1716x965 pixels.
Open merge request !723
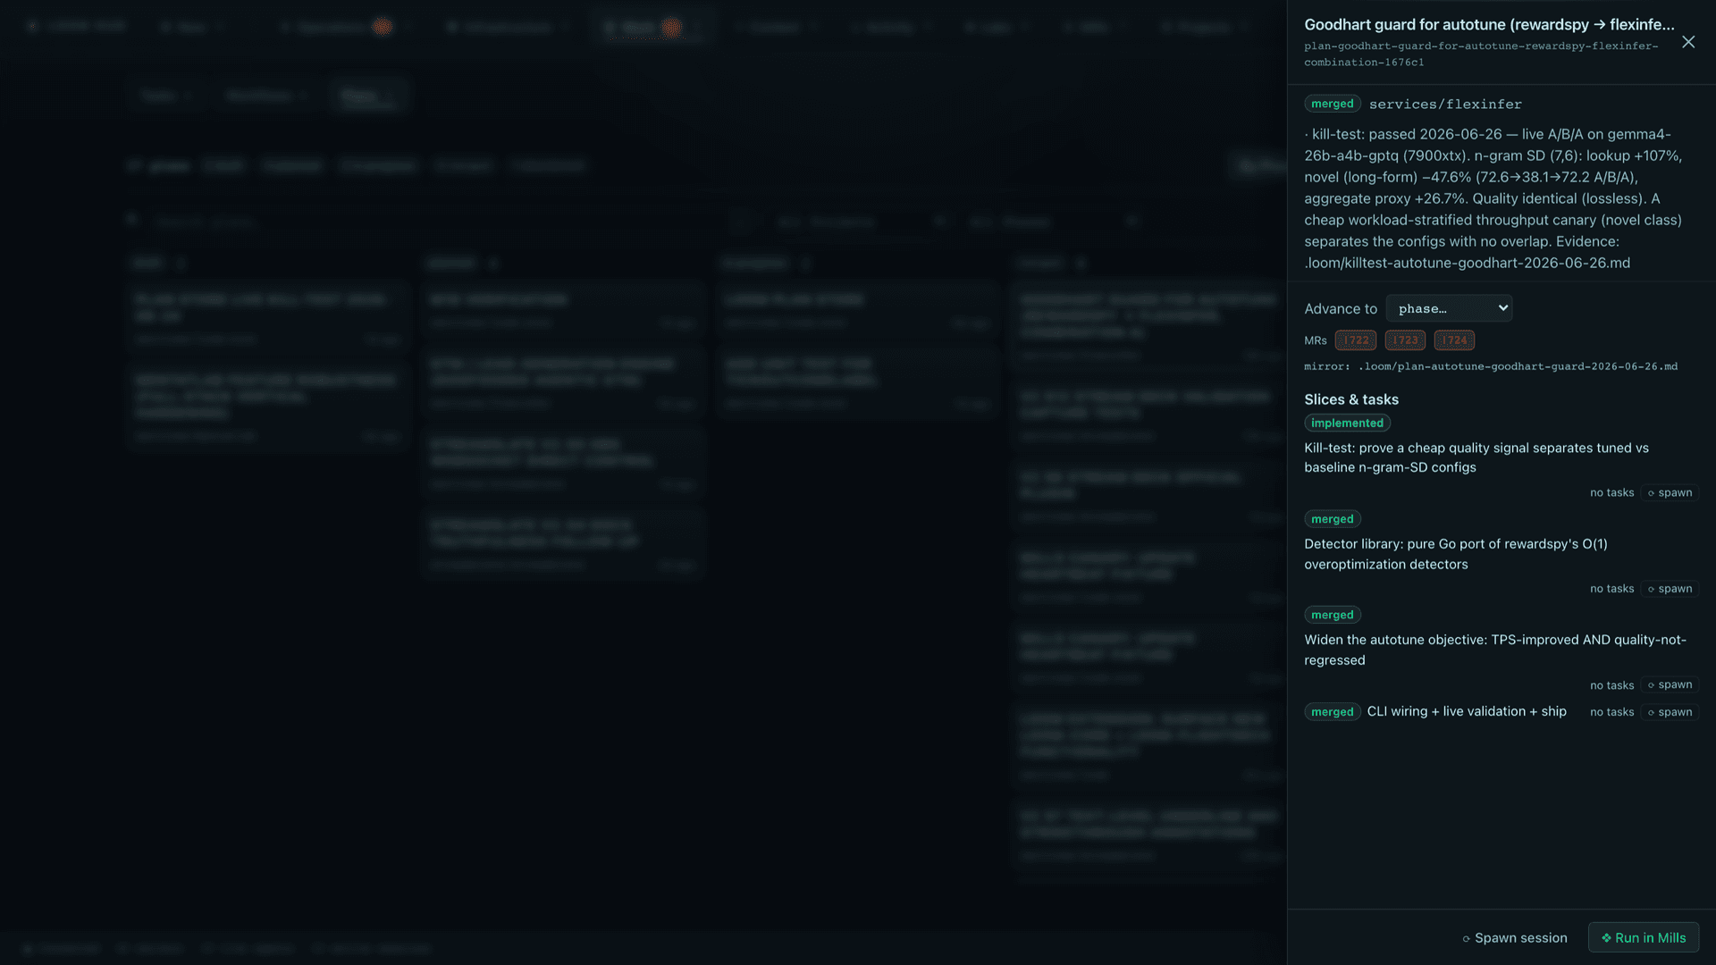coord(1405,340)
